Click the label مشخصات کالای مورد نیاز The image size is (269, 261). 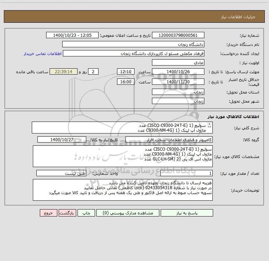(x=237, y=157)
